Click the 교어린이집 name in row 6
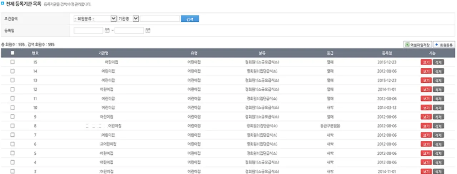 click(108, 144)
